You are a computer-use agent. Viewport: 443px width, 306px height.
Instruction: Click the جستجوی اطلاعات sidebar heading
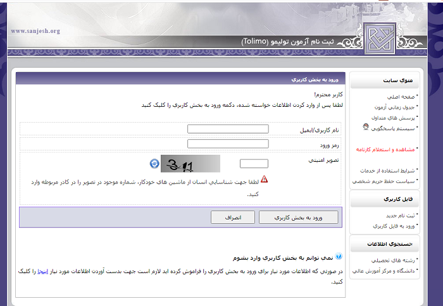390,244
